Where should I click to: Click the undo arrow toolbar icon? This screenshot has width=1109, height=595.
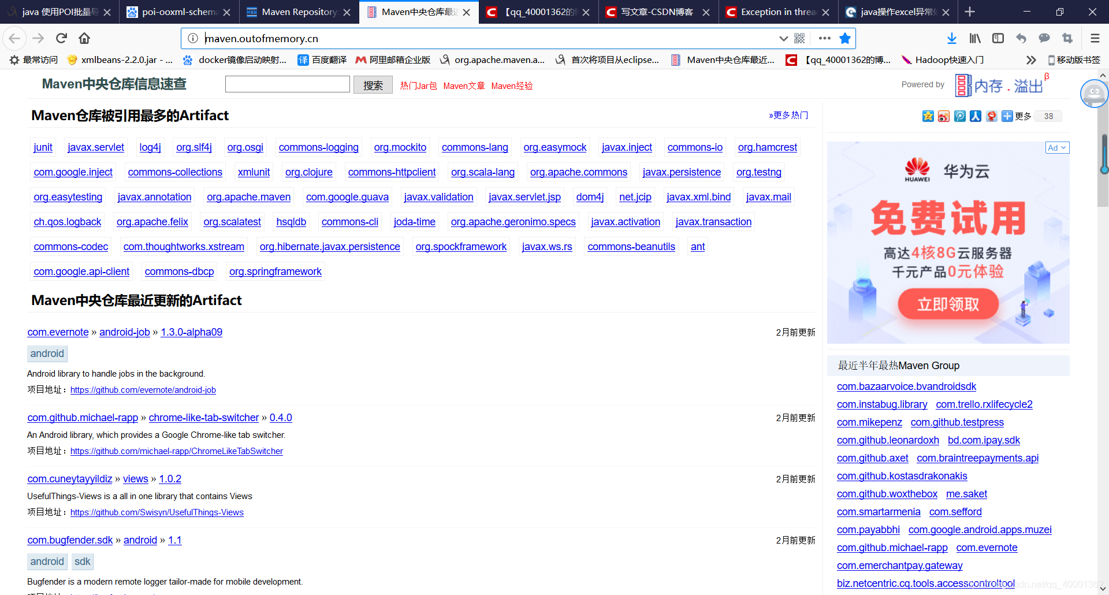point(1021,38)
